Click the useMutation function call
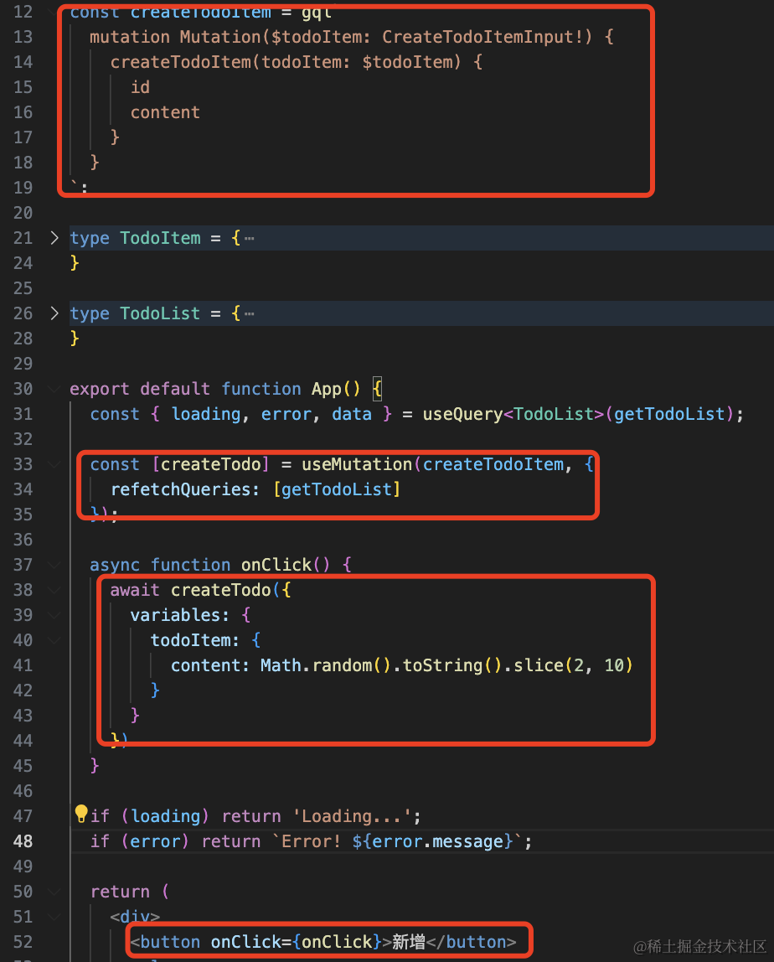 (x=364, y=464)
